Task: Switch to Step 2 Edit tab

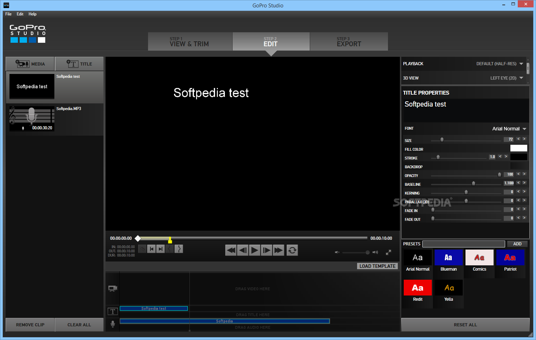Action: tap(271, 41)
